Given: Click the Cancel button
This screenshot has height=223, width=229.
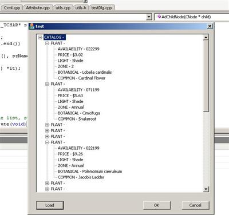Looking at the screenshot, I should pos(195,205).
